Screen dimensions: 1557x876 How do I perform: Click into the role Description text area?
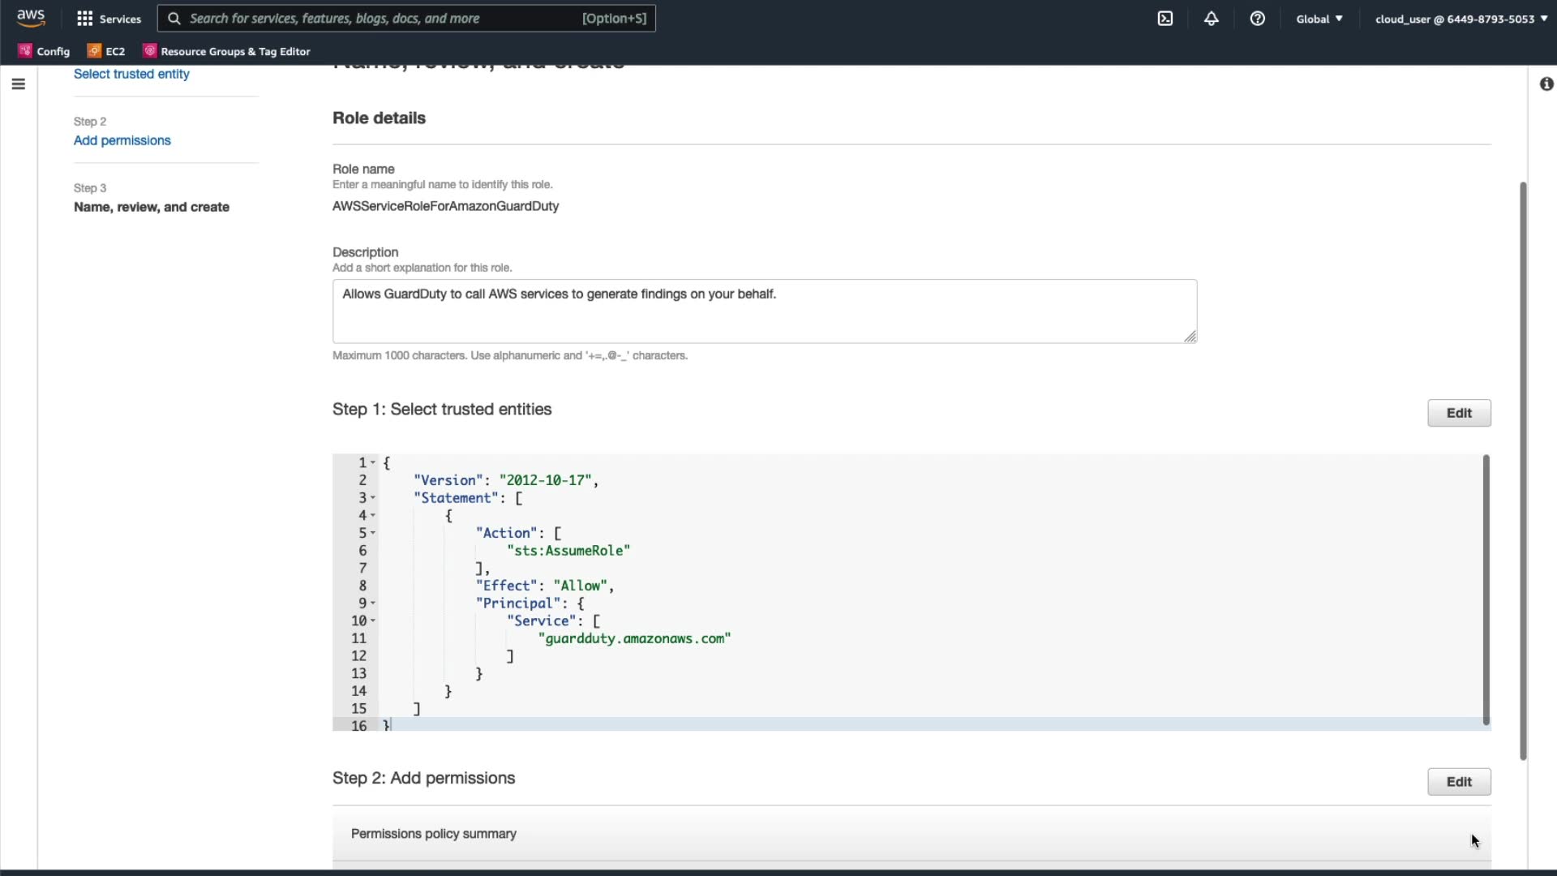click(x=764, y=311)
